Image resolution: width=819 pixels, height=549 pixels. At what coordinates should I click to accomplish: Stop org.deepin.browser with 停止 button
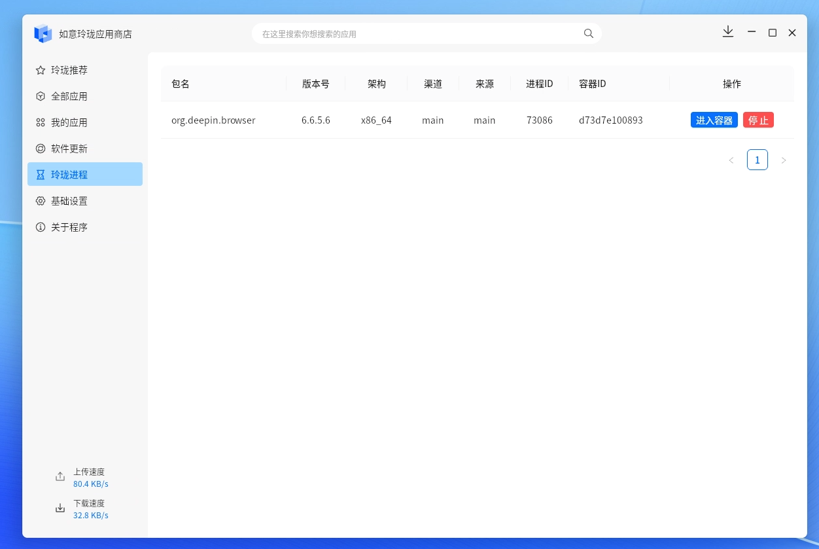click(758, 120)
